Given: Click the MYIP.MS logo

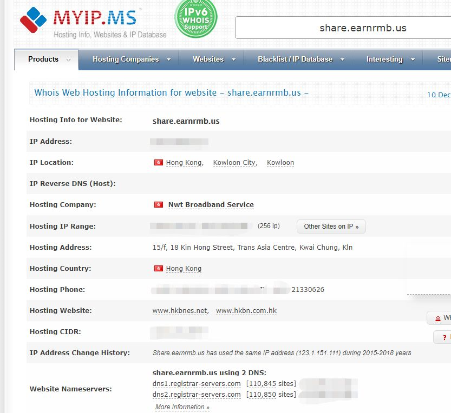Looking at the screenshot, I should [78, 19].
